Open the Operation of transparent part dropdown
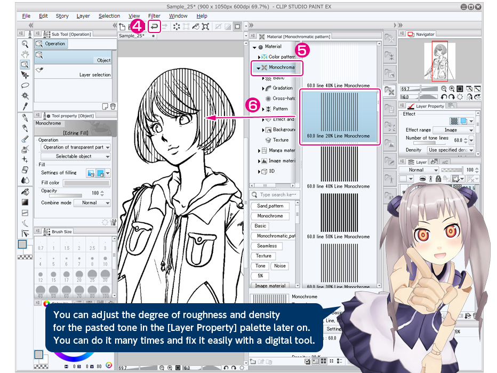The width and height of the screenshot is (497, 373). 74,148
